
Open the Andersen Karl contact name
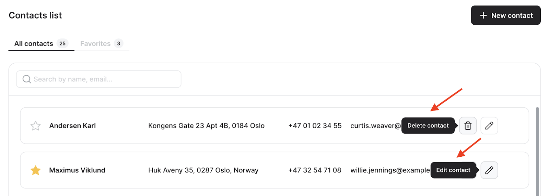click(72, 126)
